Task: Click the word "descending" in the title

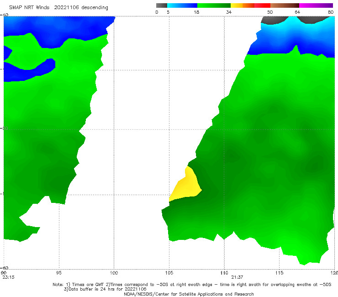Action: click(95, 8)
